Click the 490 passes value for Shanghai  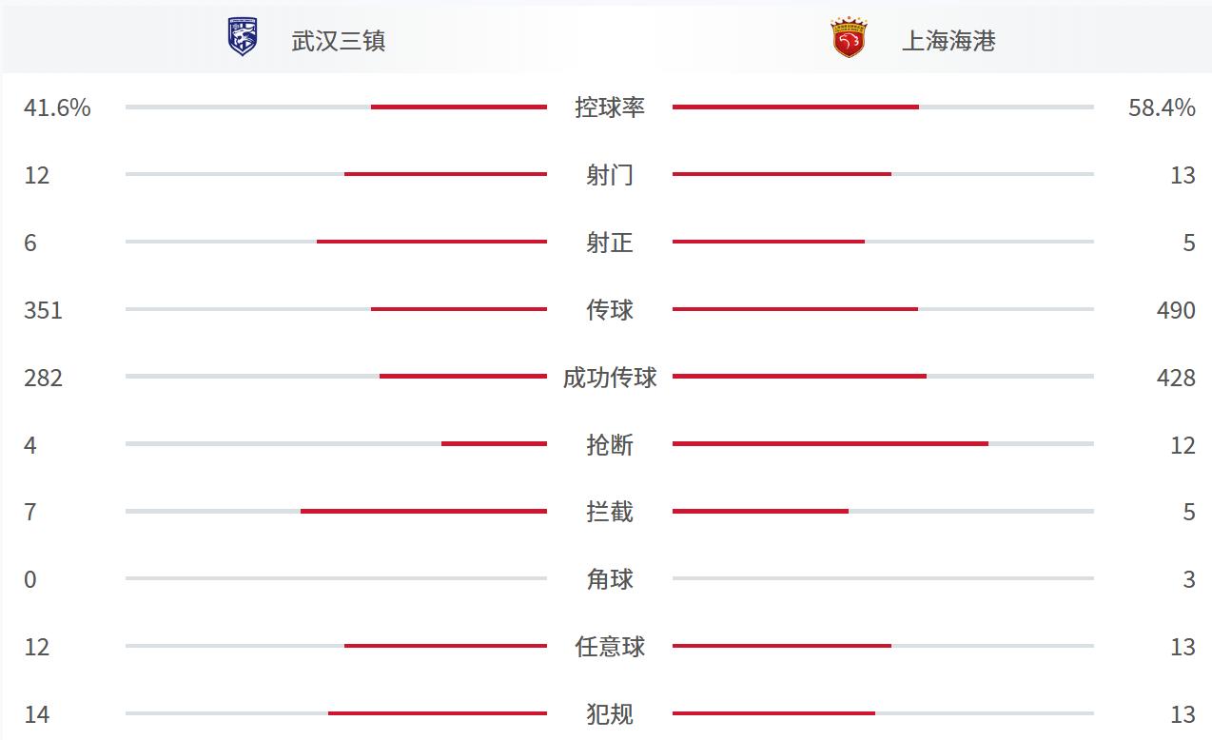(1177, 310)
